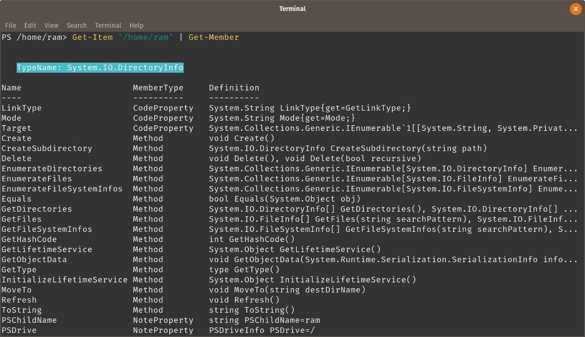Select the PSDrive member name
The height and width of the screenshot is (337, 585).
(19, 330)
